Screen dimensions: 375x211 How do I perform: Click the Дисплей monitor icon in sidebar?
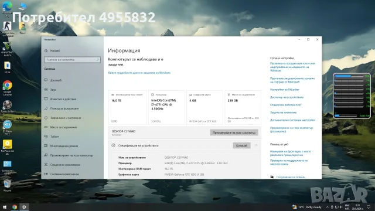(46, 80)
